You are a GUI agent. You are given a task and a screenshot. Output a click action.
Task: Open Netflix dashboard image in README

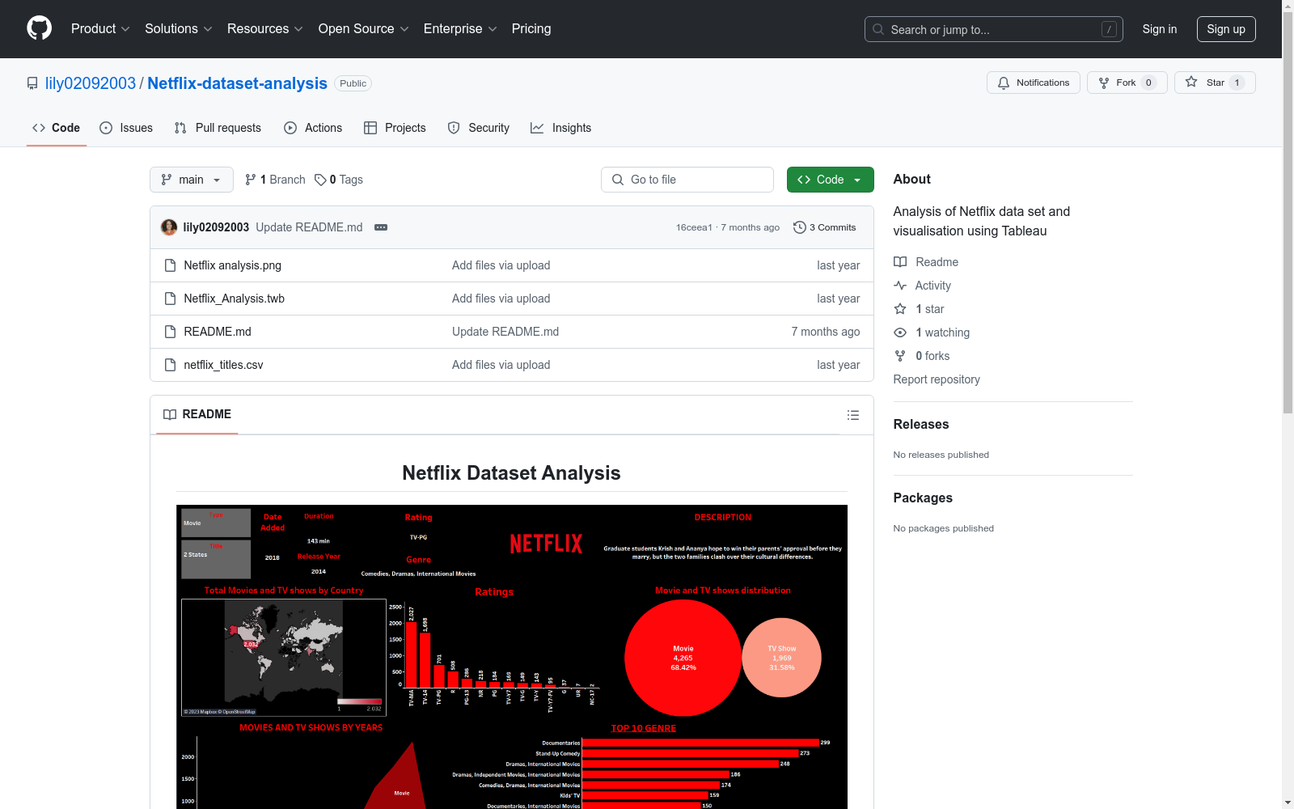click(512, 657)
